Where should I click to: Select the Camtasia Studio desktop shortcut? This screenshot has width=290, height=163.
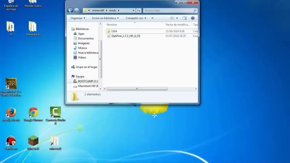[x=55, y=116]
